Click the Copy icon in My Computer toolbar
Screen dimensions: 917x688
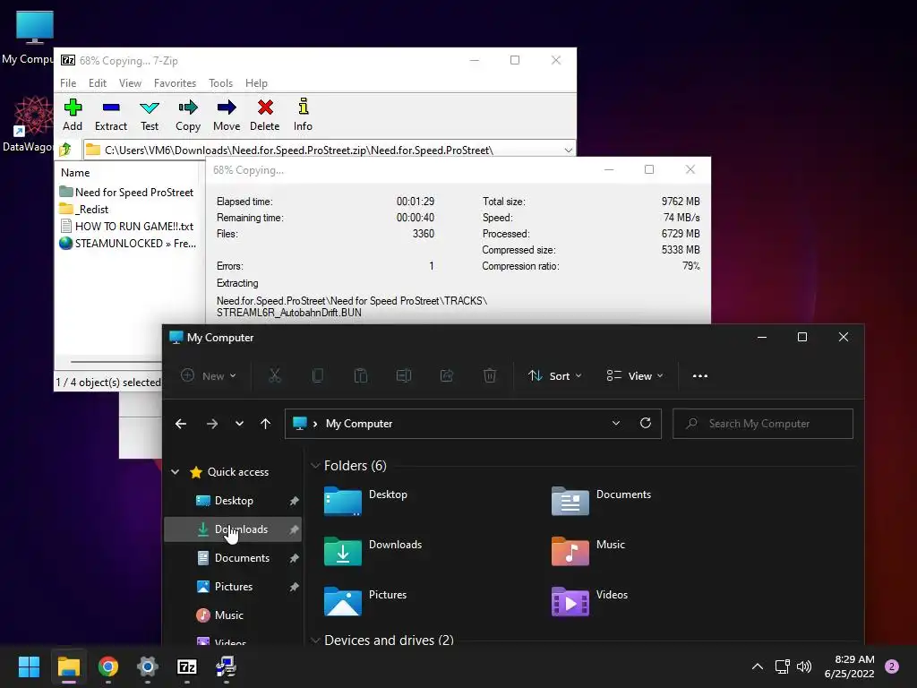coord(318,375)
